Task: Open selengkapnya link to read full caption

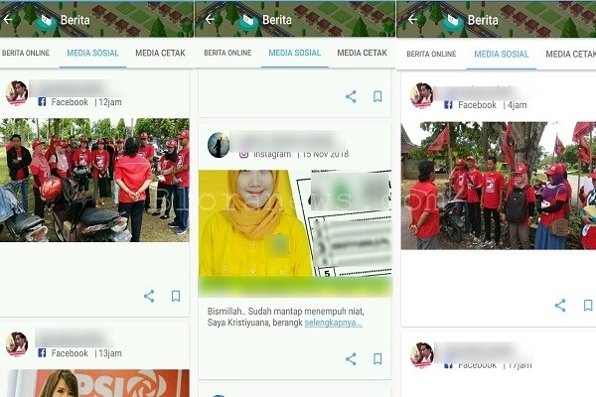Action: pos(334,323)
